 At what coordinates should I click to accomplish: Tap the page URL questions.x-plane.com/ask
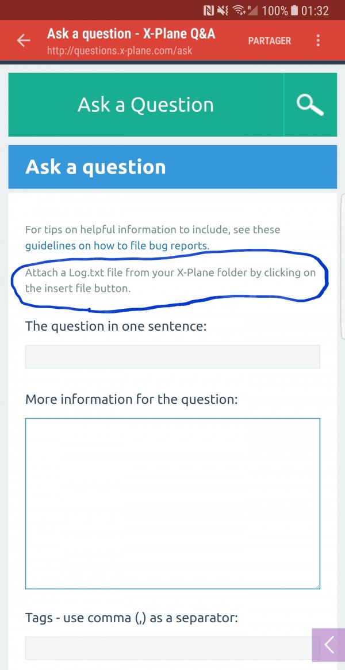click(x=120, y=51)
